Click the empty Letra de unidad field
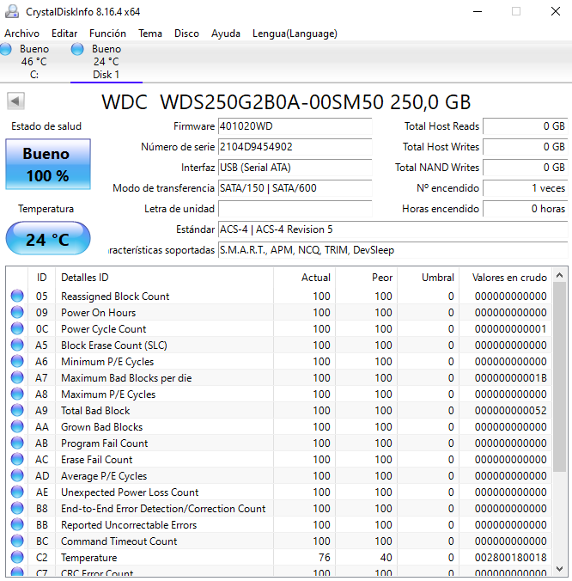The width and height of the screenshot is (572, 581). (x=295, y=209)
